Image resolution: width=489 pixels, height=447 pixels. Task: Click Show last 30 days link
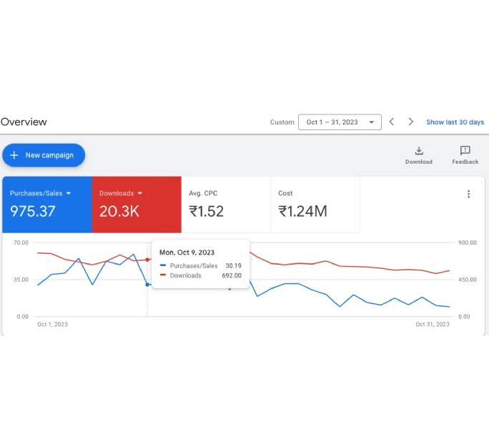point(455,122)
